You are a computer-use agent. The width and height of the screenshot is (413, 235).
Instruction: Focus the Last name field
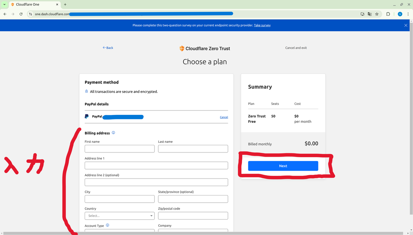193,149
